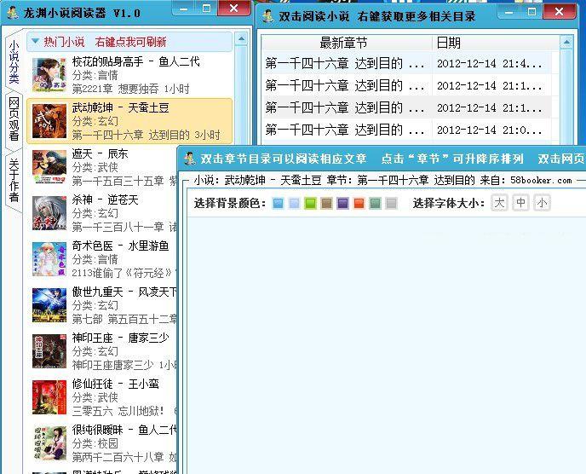
Task: Click the 热门小说 右键点我可刷新 header
Action: tap(129, 42)
